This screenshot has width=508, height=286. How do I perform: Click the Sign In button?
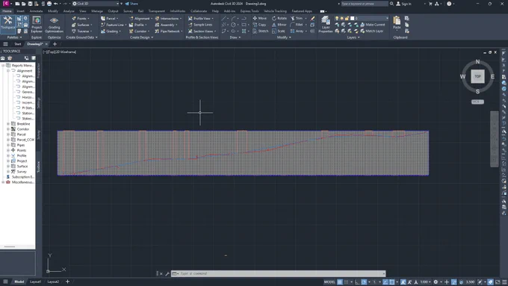(403, 4)
